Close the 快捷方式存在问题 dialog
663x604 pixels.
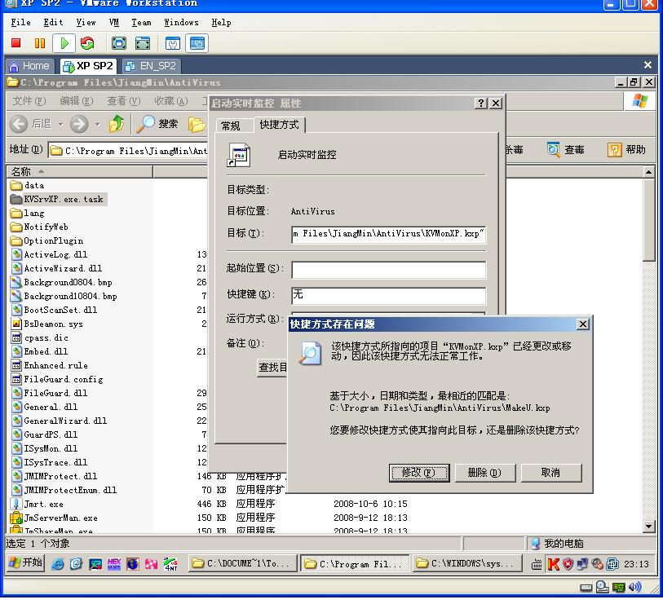582,324
